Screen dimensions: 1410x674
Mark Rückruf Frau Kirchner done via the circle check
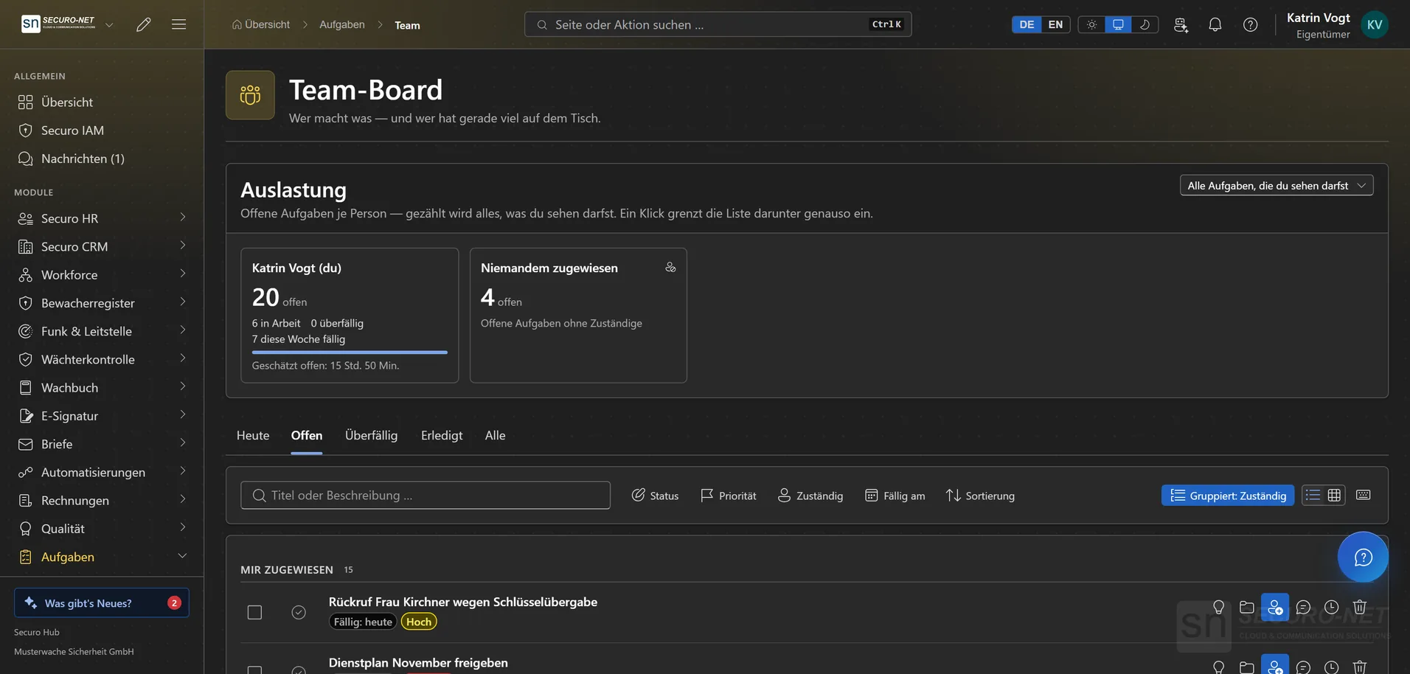point(299,612)
